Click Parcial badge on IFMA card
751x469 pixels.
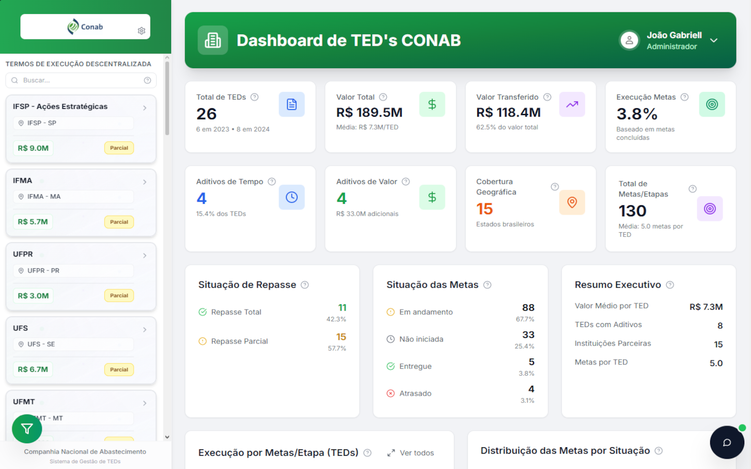[119, 222]
